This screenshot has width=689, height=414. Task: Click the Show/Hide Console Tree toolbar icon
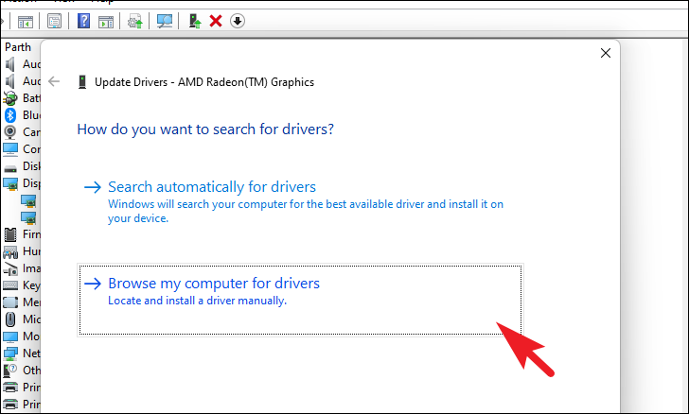(x=25, y=21)
